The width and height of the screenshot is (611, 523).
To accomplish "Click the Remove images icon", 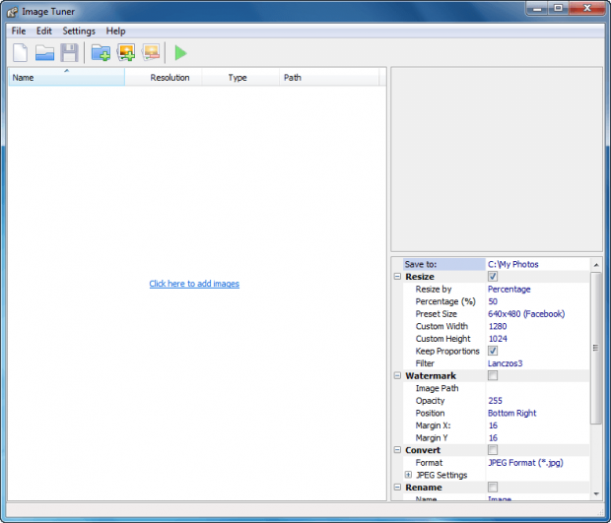I will (151, 53).
